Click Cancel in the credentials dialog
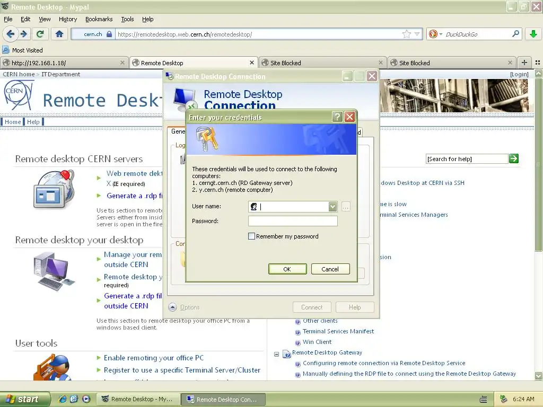Image resolution: width=543 pixels, height=407 pixels. [x=330, y=269]
